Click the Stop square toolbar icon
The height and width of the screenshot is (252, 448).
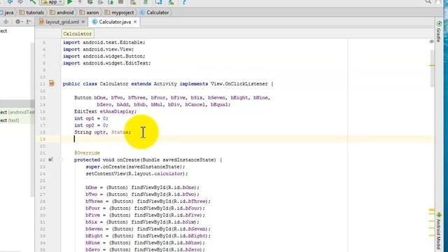coord(120,2)
